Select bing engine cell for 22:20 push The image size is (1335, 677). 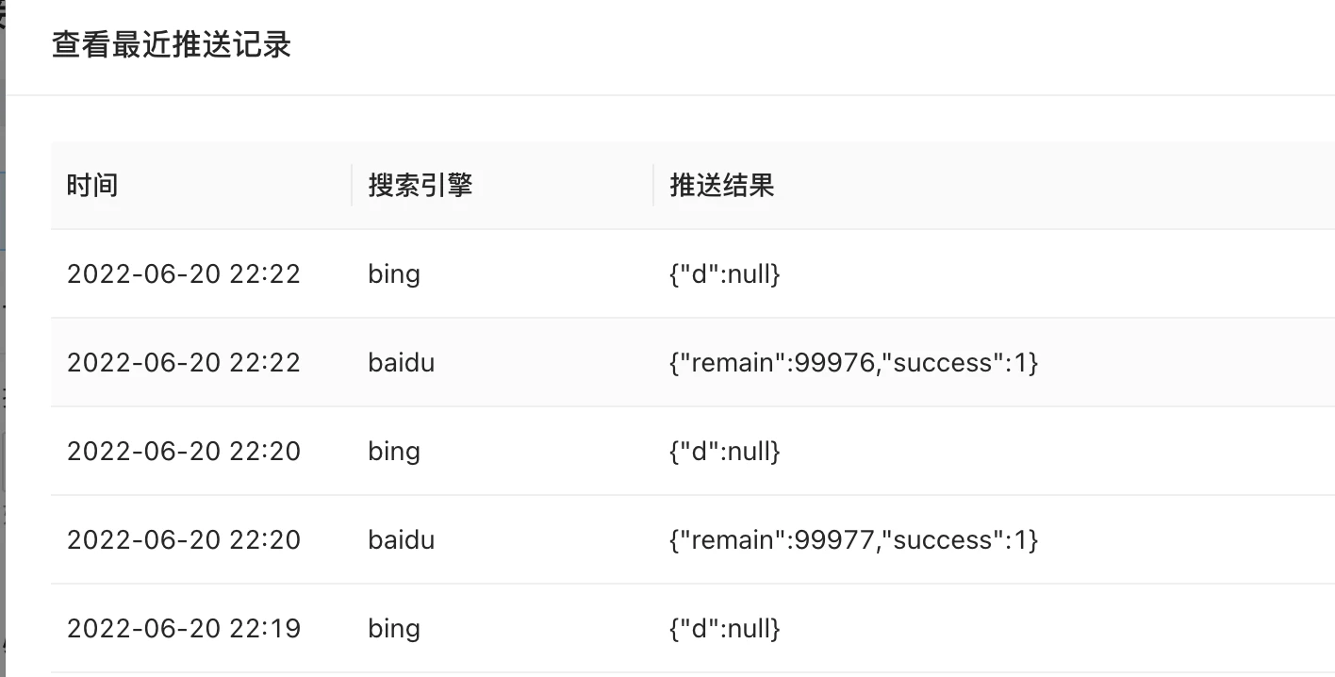coord(394,452)
